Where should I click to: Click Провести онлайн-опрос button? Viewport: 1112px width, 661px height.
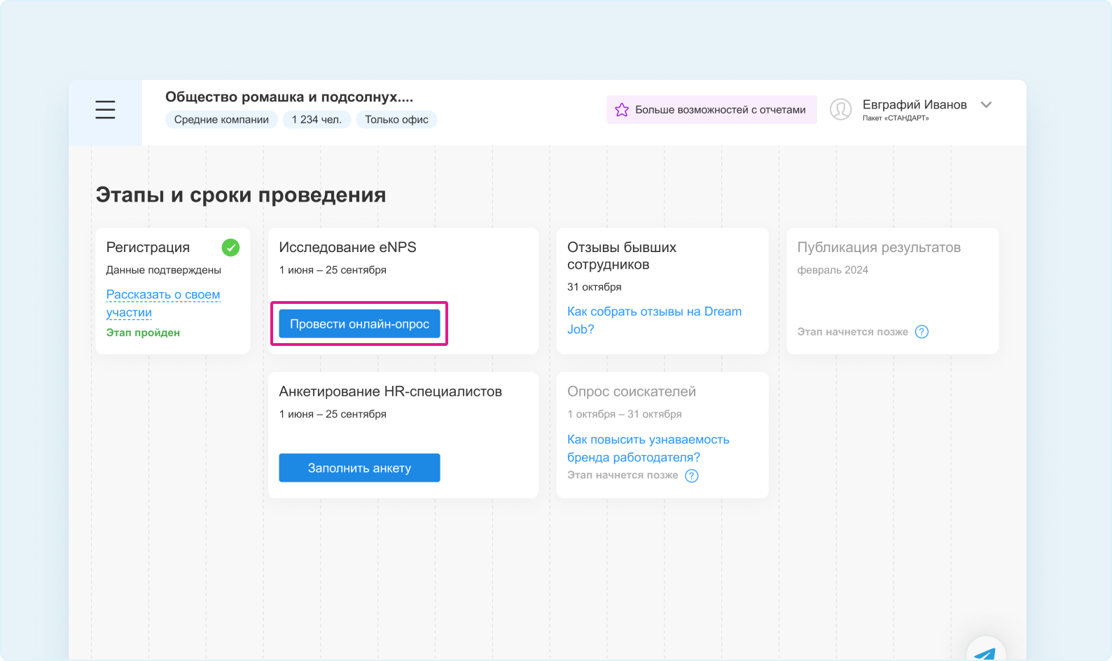(359, 323)
